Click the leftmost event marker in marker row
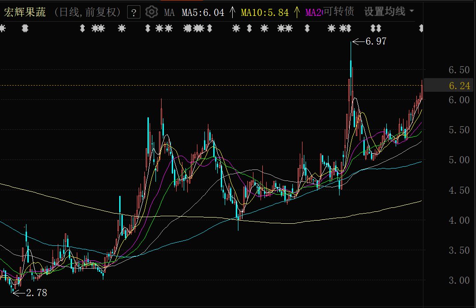 pos(2,29)
